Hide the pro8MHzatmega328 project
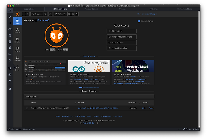 (x=144, y=108)
